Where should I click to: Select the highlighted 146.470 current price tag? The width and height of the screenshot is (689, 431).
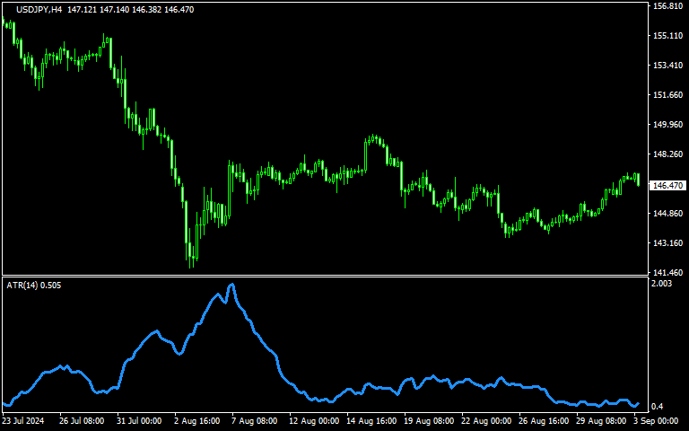coord(667,185)
